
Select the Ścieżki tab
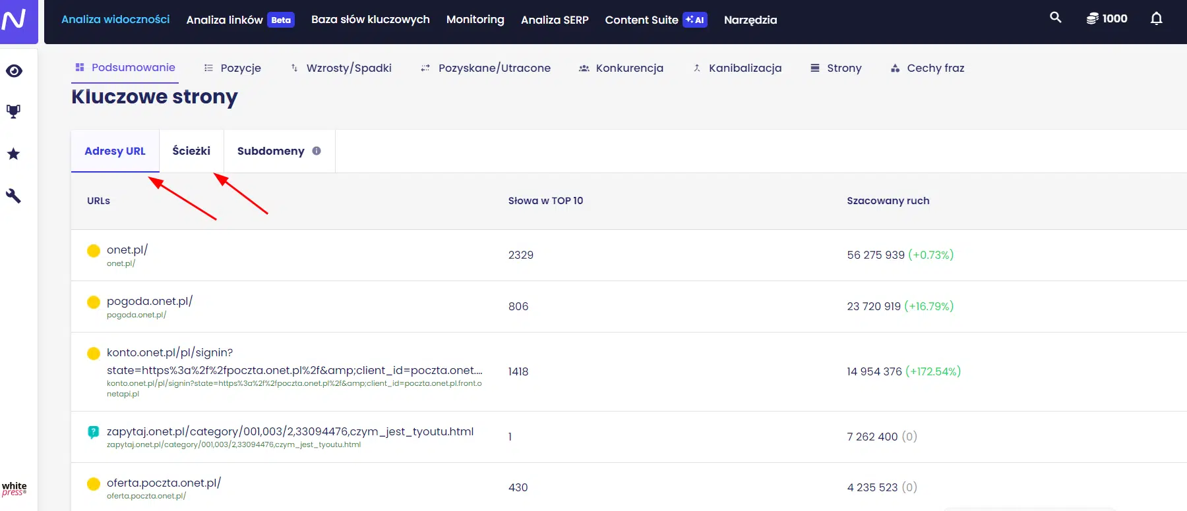pos(191,151)
